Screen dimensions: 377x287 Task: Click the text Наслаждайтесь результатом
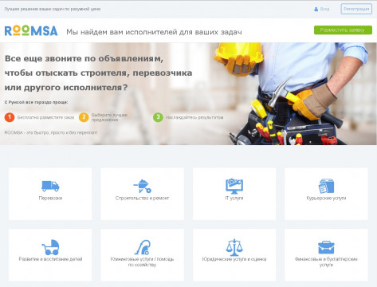click(194, 117)
